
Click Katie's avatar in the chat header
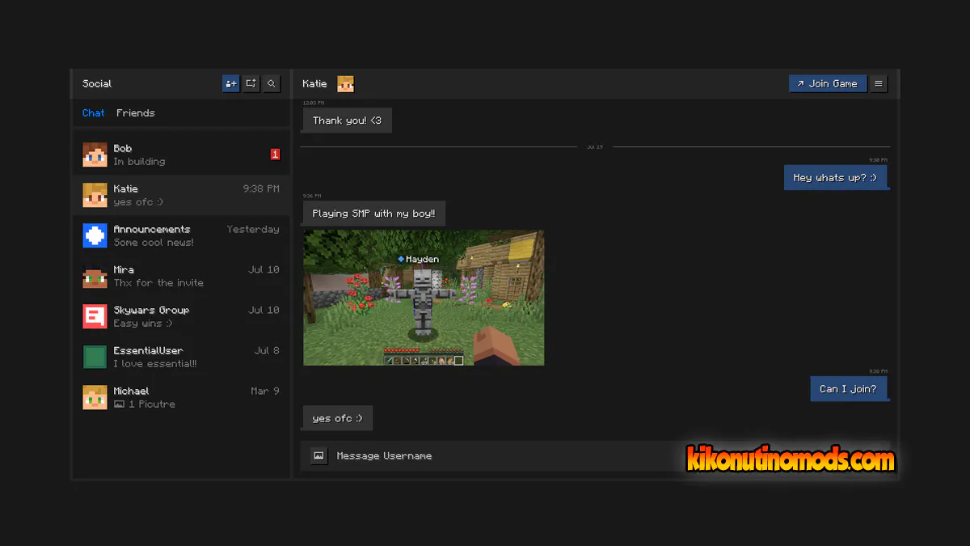[x=346, y=84]
